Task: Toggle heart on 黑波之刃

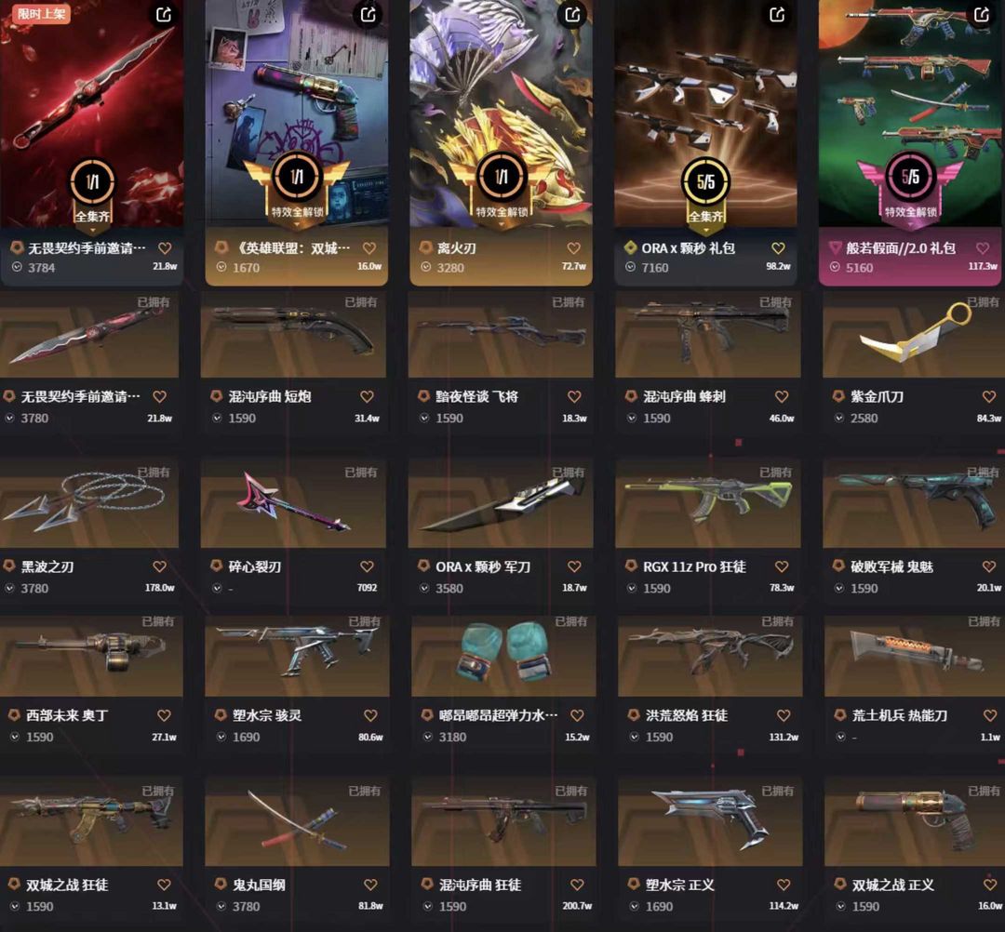Action: (160, 566)
